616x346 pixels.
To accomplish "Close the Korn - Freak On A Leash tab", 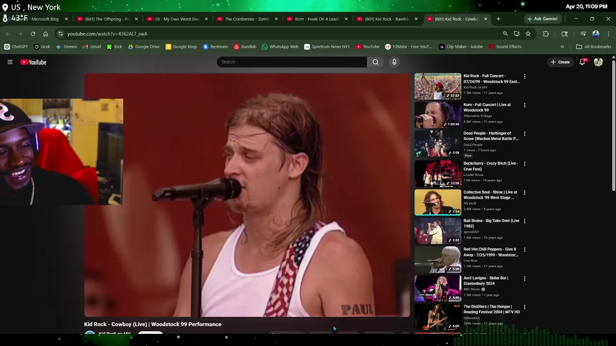I will [346, 19].
